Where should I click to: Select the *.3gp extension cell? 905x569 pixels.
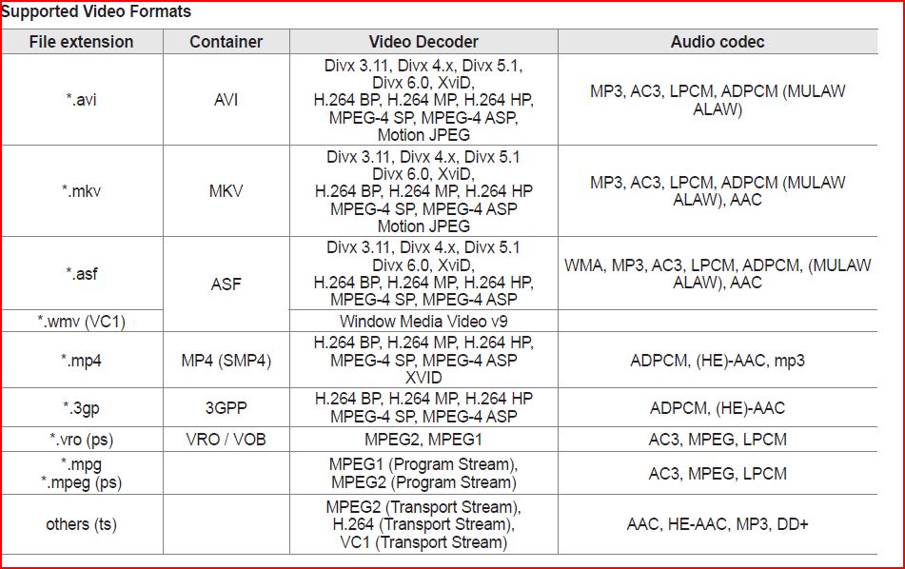click(82, 407)
